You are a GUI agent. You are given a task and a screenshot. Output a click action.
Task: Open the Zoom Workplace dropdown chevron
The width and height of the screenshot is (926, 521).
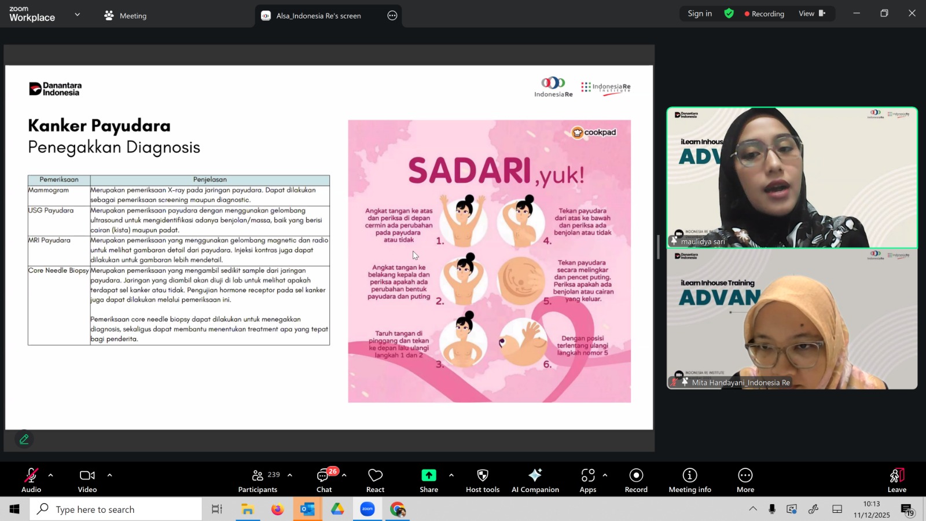coord(78,14)
